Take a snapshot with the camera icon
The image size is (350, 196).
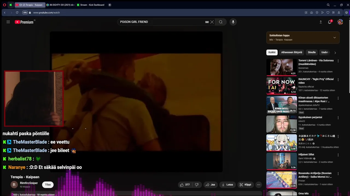click(x=311, y=13)
